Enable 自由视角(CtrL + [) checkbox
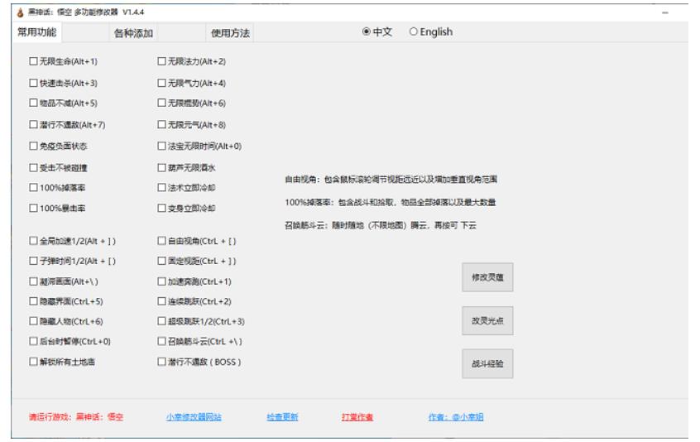Screen dimensions: 700x442 coord(161,241)
